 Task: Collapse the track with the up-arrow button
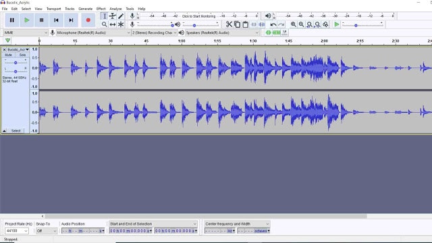(x=4, y=131)
